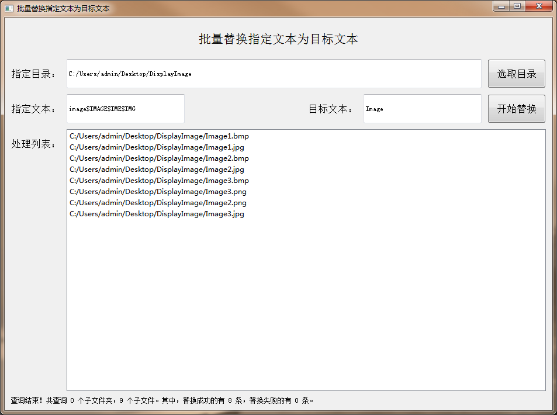This screenshot has height=415, width=557.
Task: Select the file path Image3.png in the list
Action: tap(157, 191)
